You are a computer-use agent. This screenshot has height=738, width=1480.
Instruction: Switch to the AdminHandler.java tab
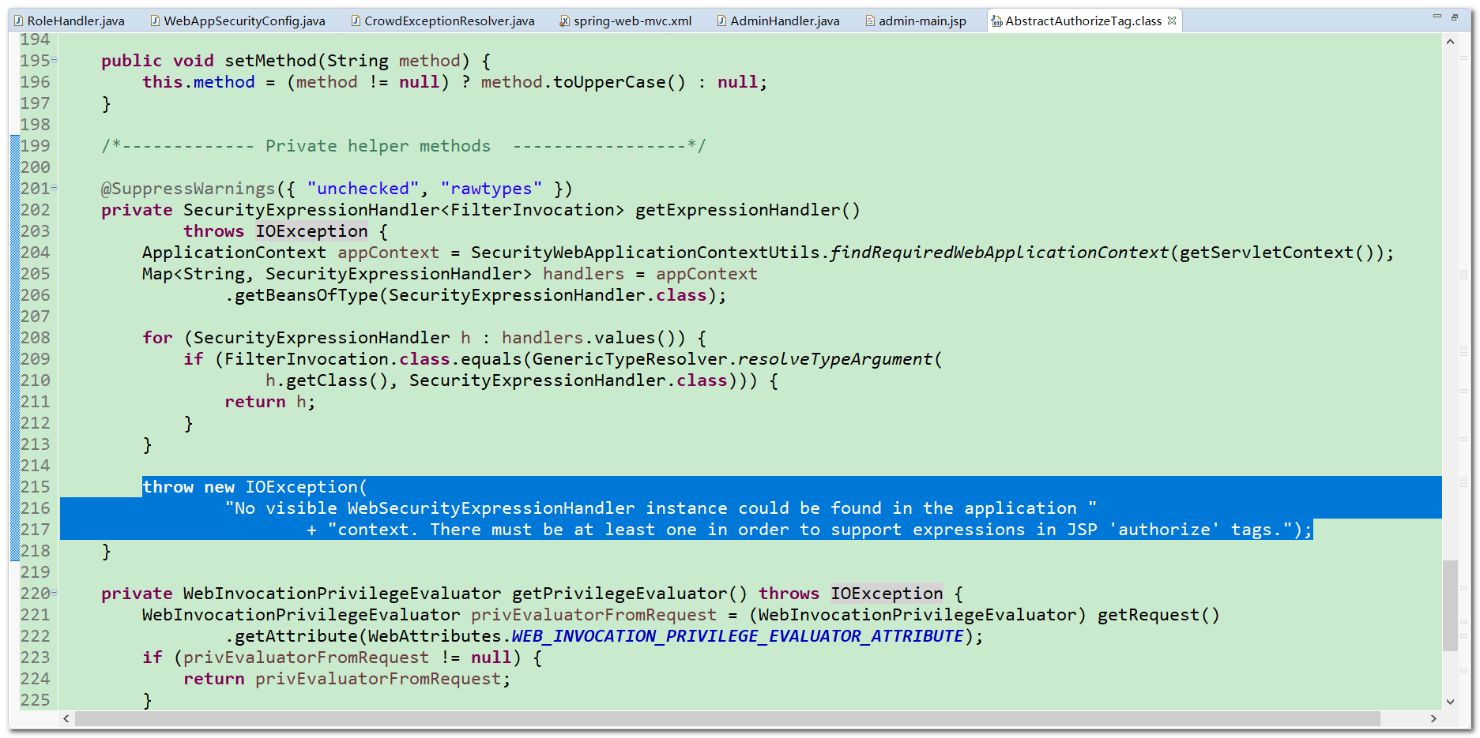click(x=778, y=21)
